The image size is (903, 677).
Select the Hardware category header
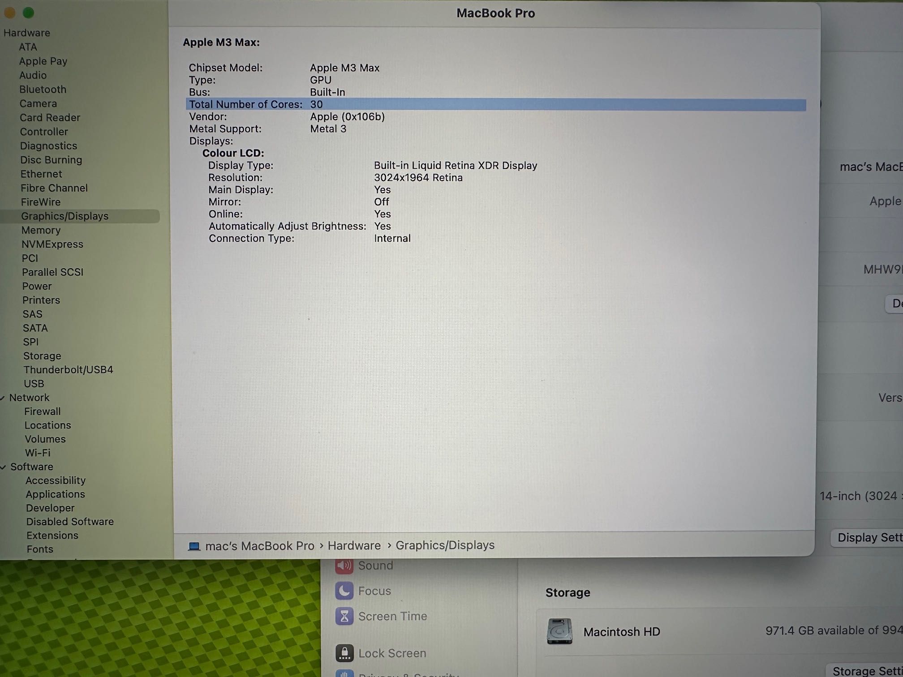click(x=26, y=33)
